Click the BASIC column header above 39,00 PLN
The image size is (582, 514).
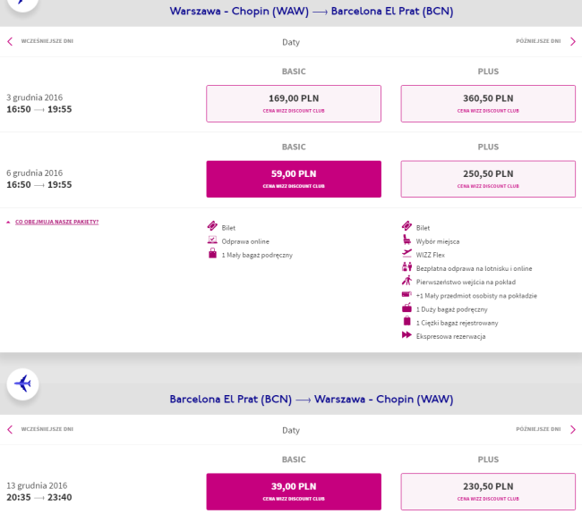[x=294, y=459]
